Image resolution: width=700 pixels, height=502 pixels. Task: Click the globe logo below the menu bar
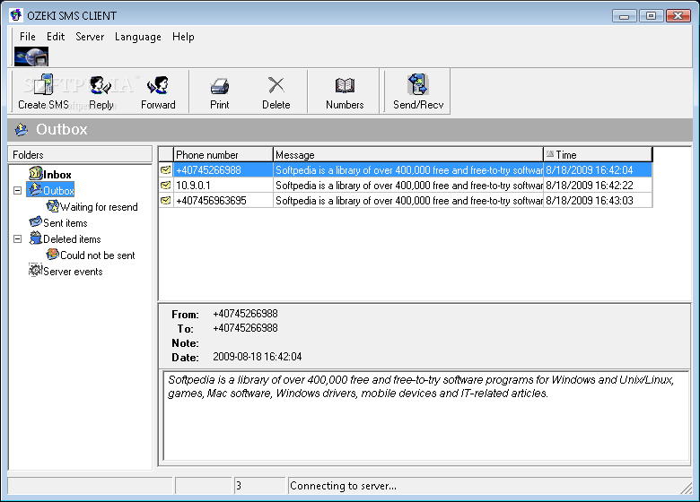point(31,56)
